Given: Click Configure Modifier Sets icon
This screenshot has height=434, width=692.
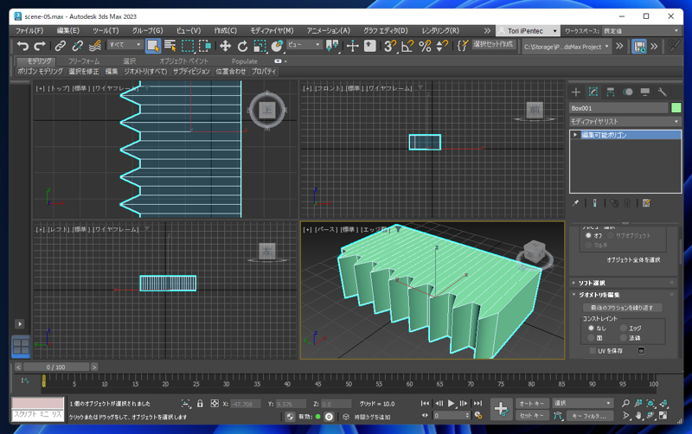Looking at the screenshot, I should point(646,203).
